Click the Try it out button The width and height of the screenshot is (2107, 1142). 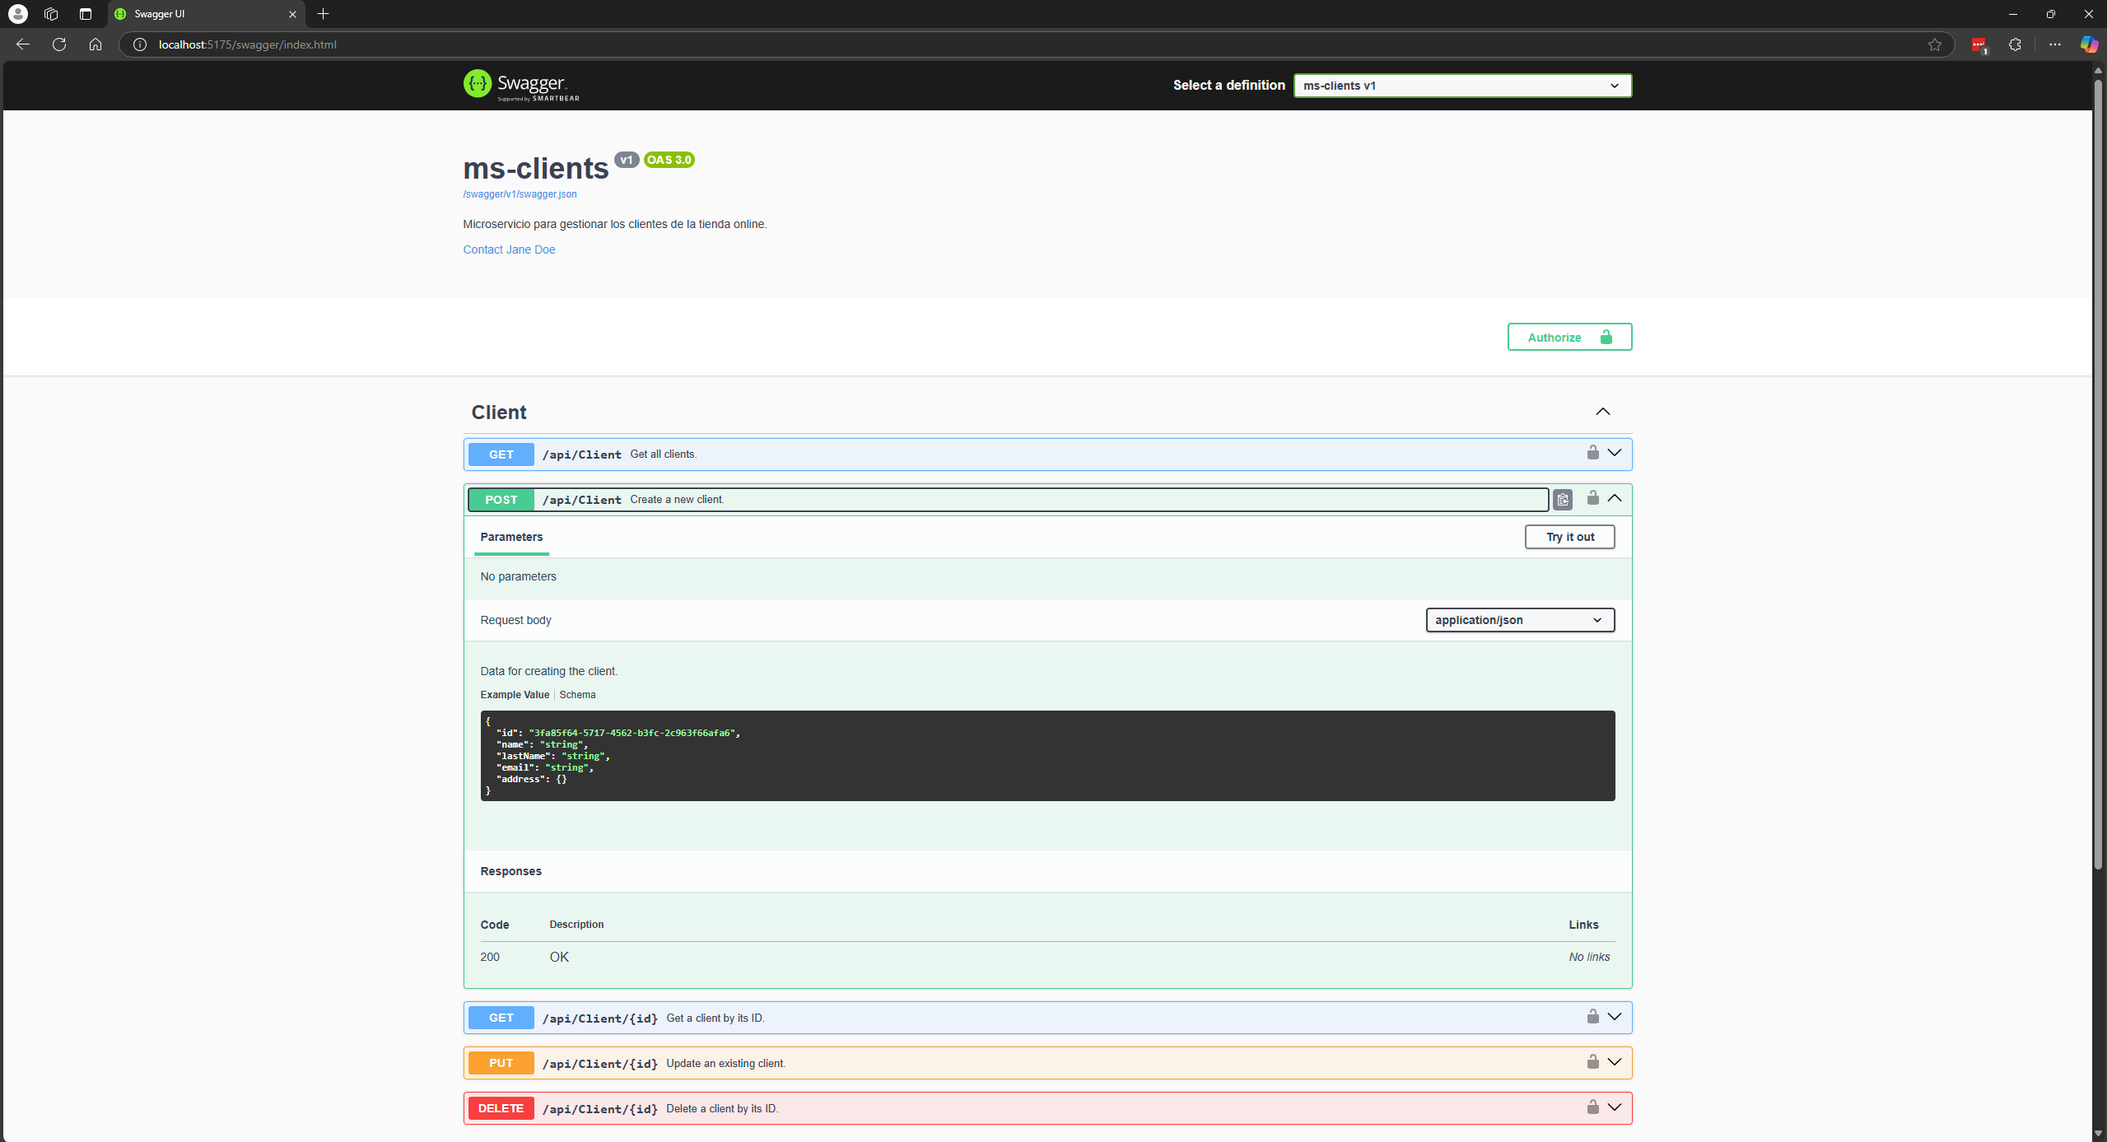click(1569, 537)
